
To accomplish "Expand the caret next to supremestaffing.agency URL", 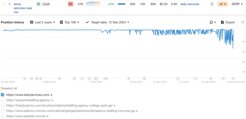I will (x=53, y=100).
